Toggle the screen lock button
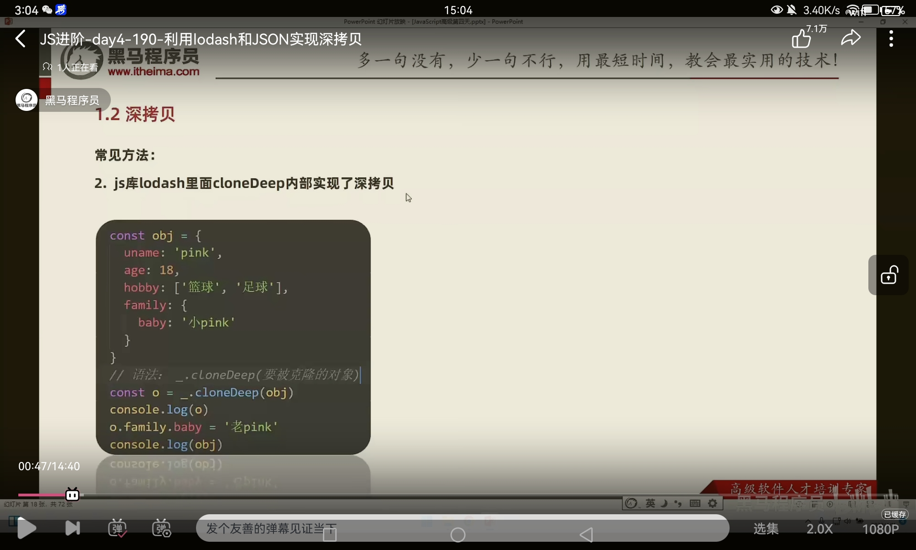Image resolution: width=916 pixels, height=550 pixels. pyautogui.click(x=889, y=275)
